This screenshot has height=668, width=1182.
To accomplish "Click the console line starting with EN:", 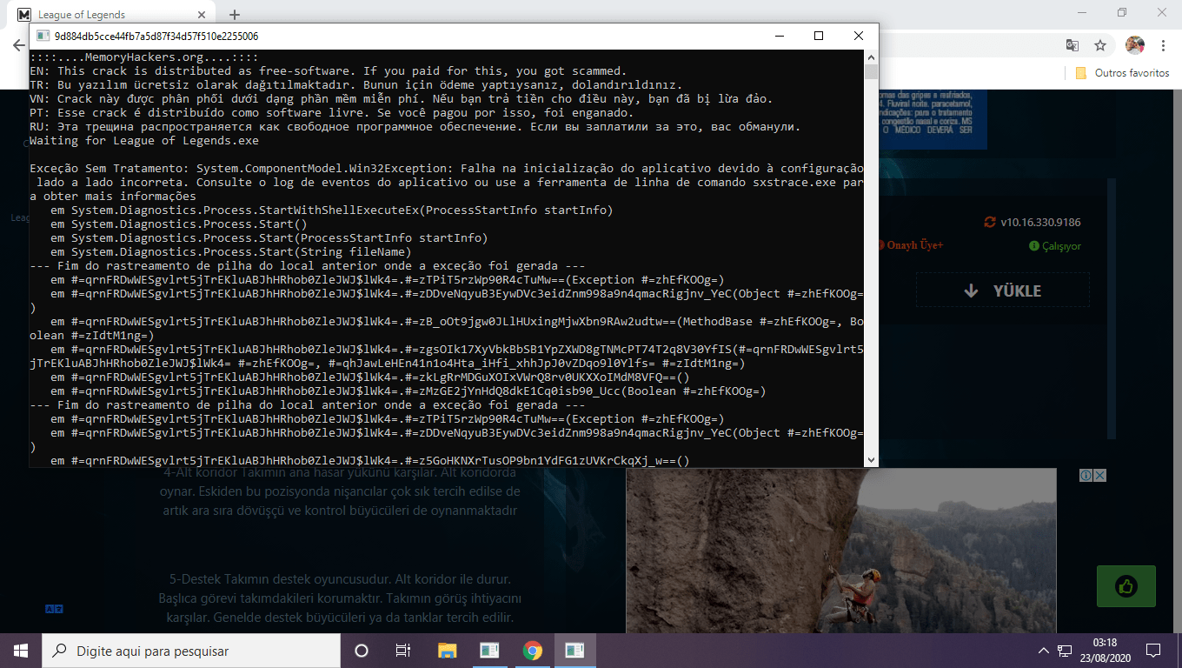I will click(x=328, y=70).
